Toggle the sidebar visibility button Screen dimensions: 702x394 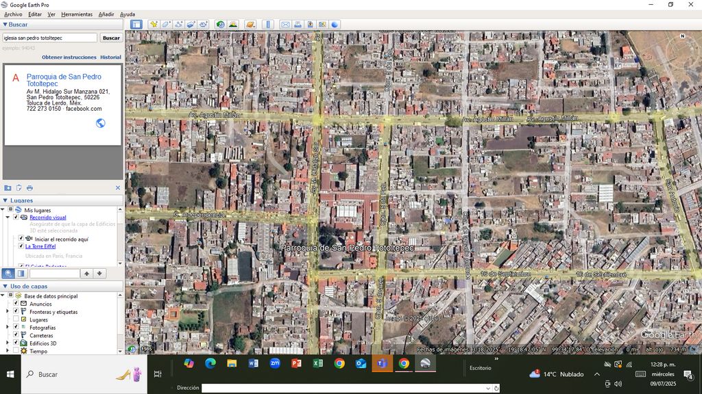pos(136,24)
